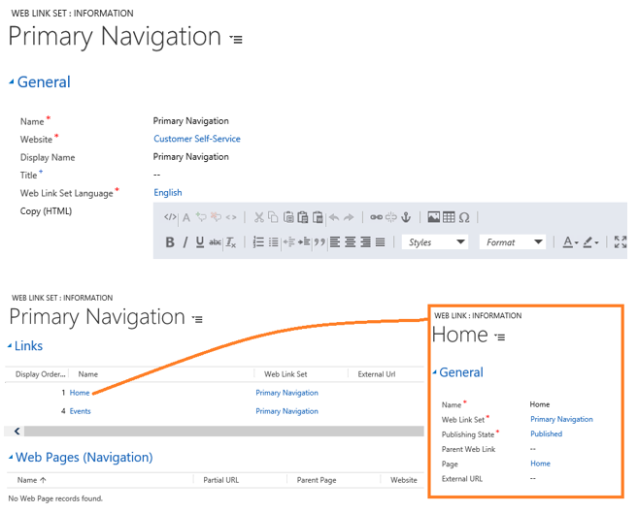Open Home link in Links grid
This screenshot has width=638, height=513.
[80, 393]
